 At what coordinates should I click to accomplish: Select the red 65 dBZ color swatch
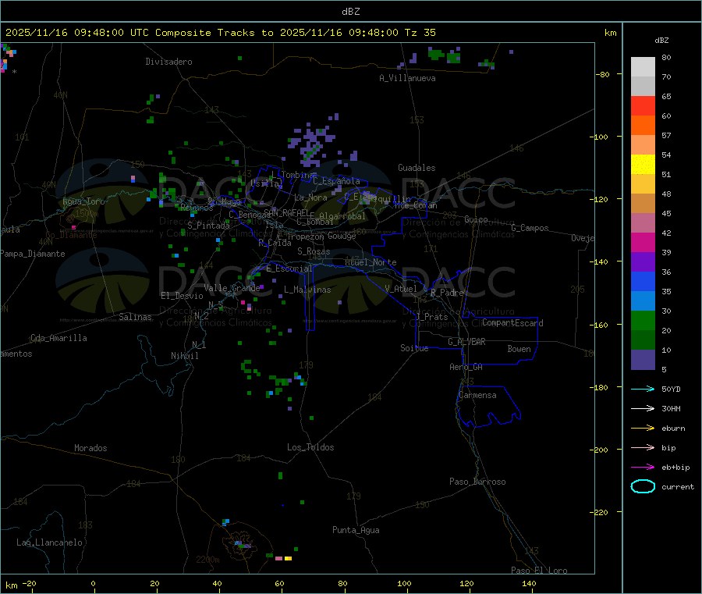coord(643,105)
